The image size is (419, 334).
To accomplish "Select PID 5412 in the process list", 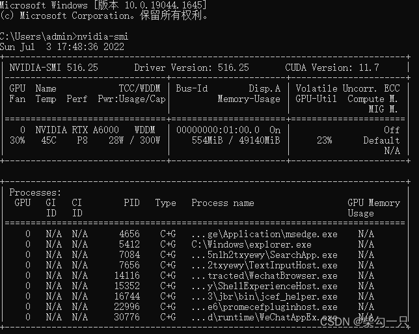I will point(129,244).
